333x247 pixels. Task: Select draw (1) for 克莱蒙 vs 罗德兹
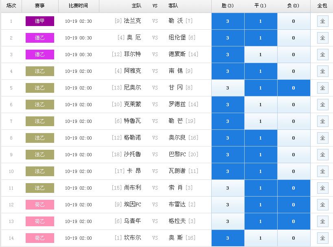261,105
